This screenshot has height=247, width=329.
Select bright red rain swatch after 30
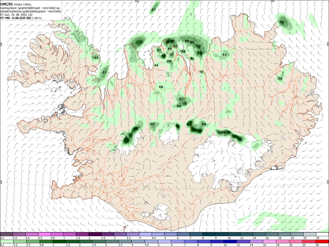click(322, 241)
